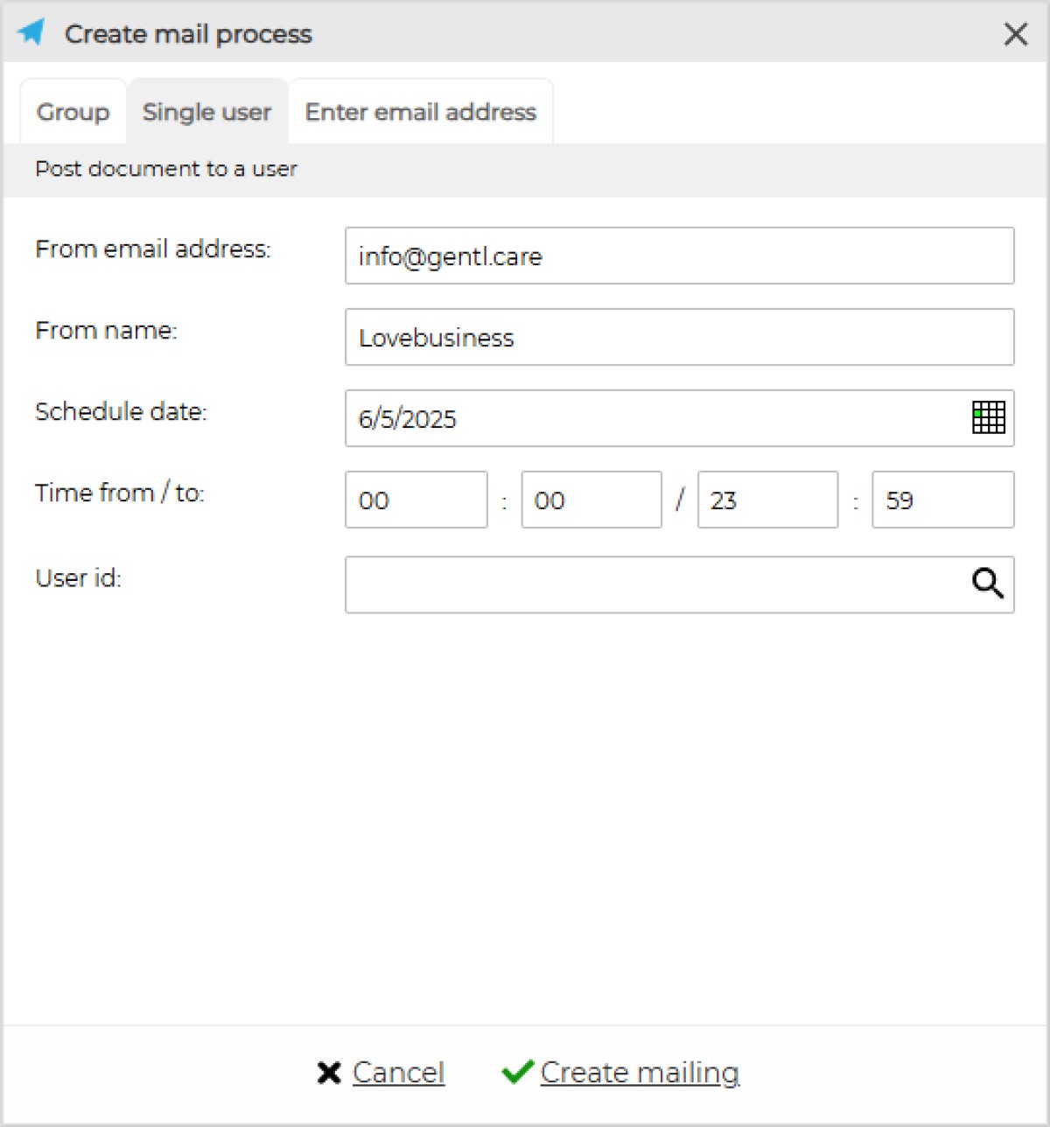The image size is (1050, 1127).
Task: Click into the From name field
Action: click(679, 337)
